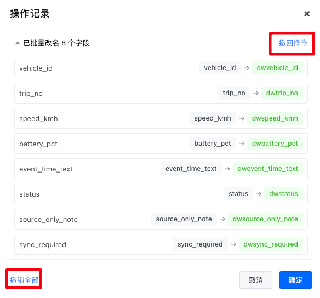Select the source_only_note row label

[48, 220]
